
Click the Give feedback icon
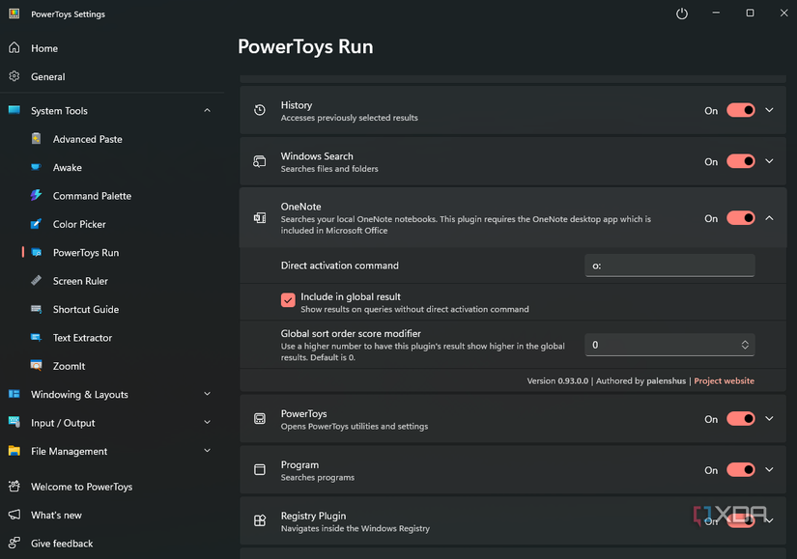coord(14,543)
